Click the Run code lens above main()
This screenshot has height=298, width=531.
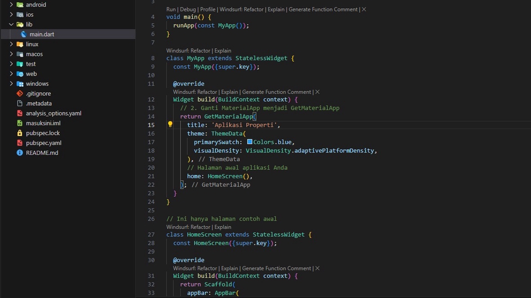click(171, 9)
